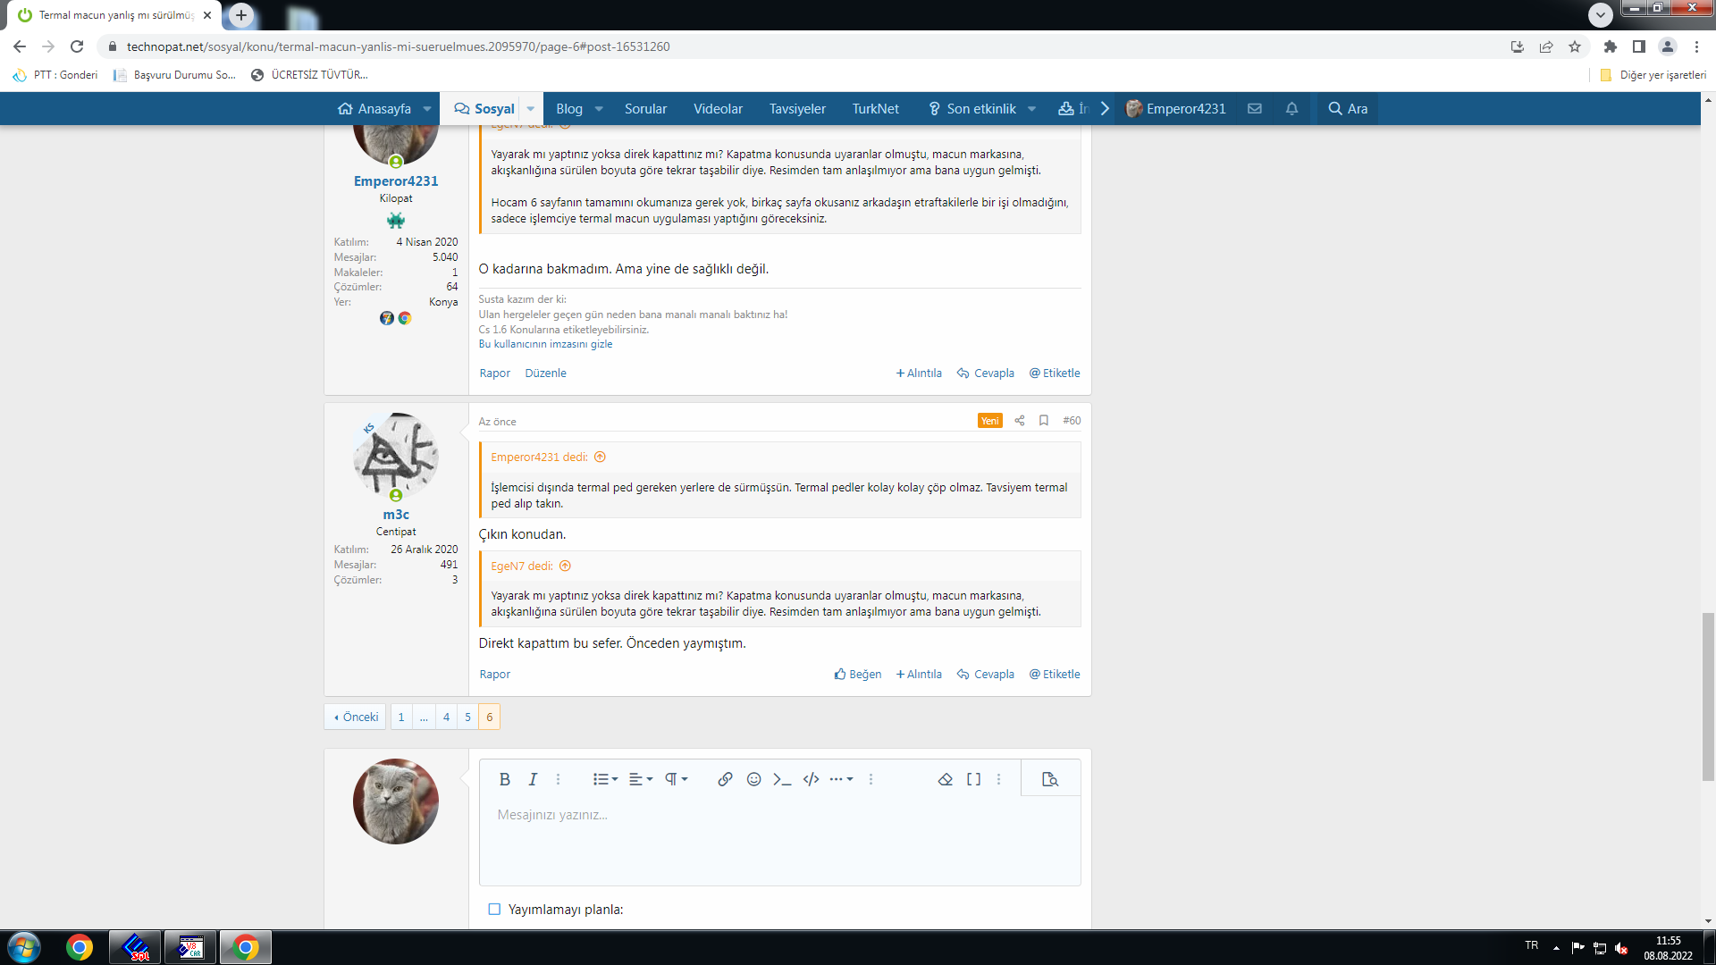Bookmark post #60
Screen dimensions: 1716x965
coord(1043,421)
